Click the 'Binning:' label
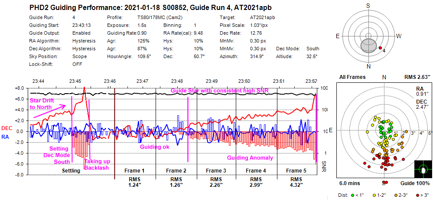 [173, 25]
